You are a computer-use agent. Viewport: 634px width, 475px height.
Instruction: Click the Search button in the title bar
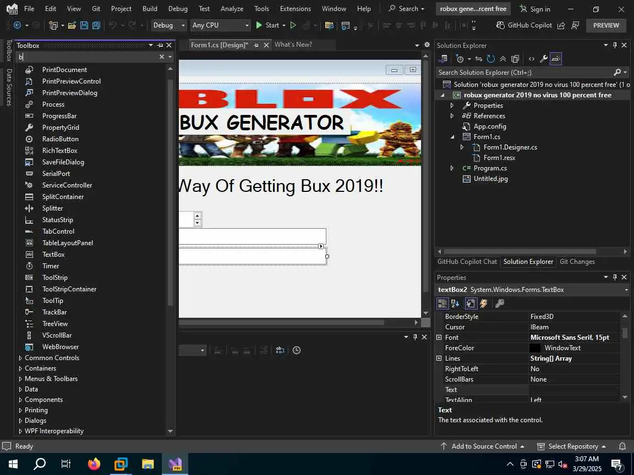pos(406,8)
